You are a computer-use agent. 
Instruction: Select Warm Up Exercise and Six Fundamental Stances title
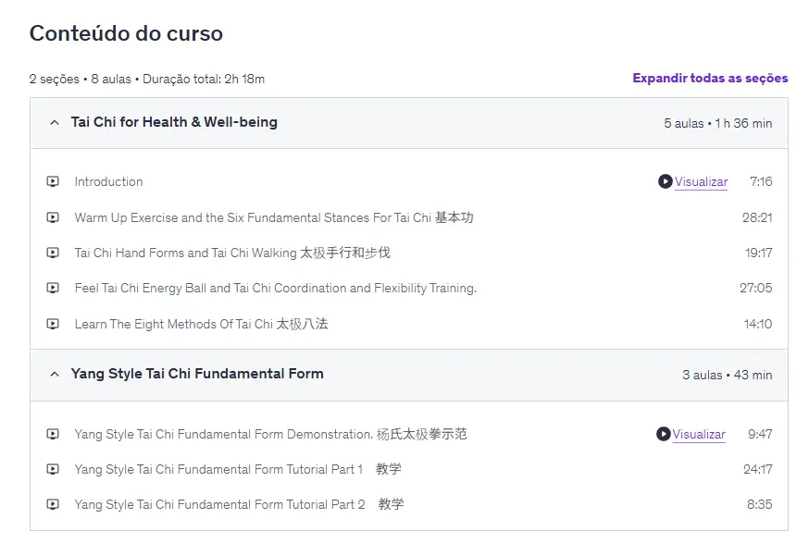point(273,217)
